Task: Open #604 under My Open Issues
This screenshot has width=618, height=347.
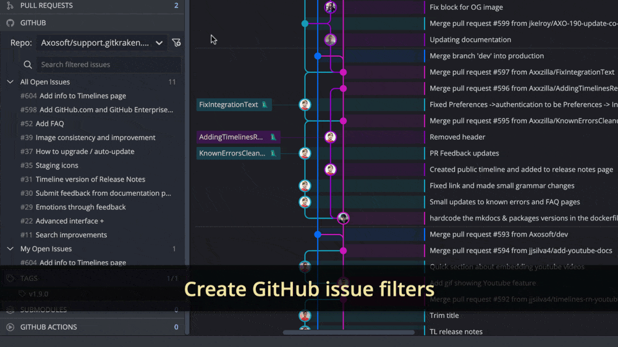Action: [x=74, y=262]
